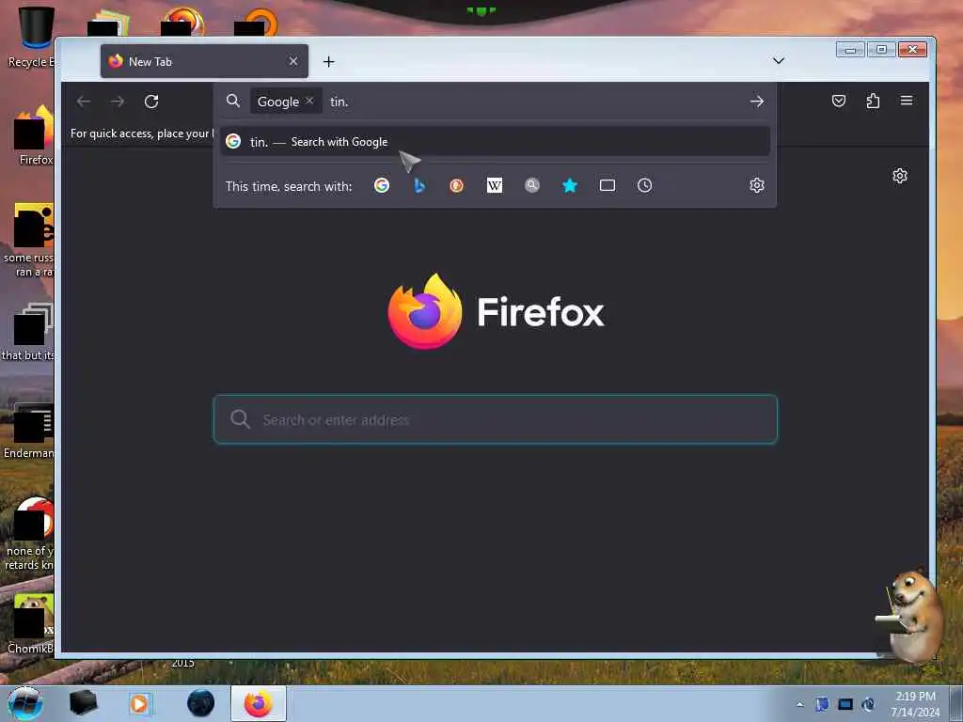963x722 pixels.
Task: Click the hamster desktop assistant
Action: [x=909, y=615]
